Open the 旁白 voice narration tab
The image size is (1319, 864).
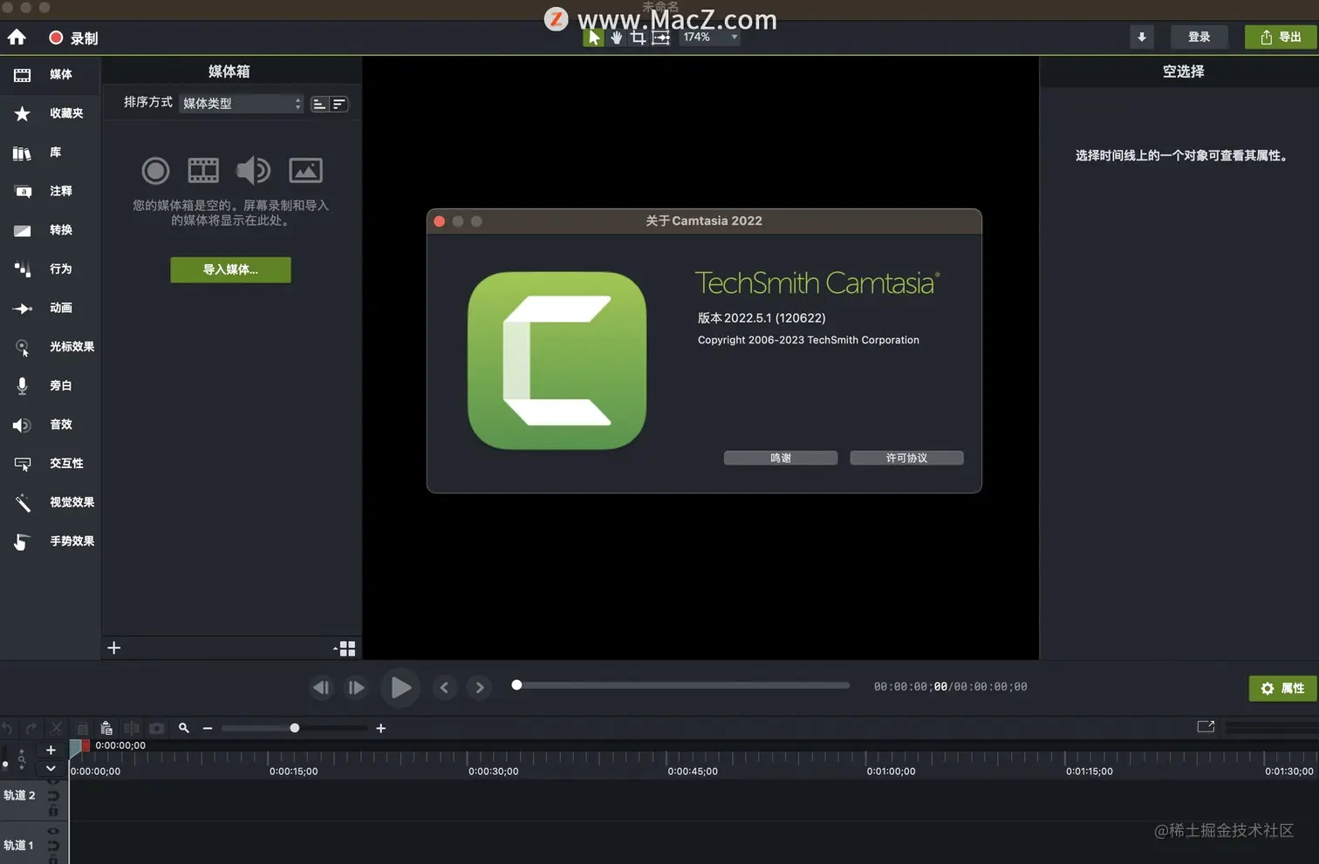51,385
